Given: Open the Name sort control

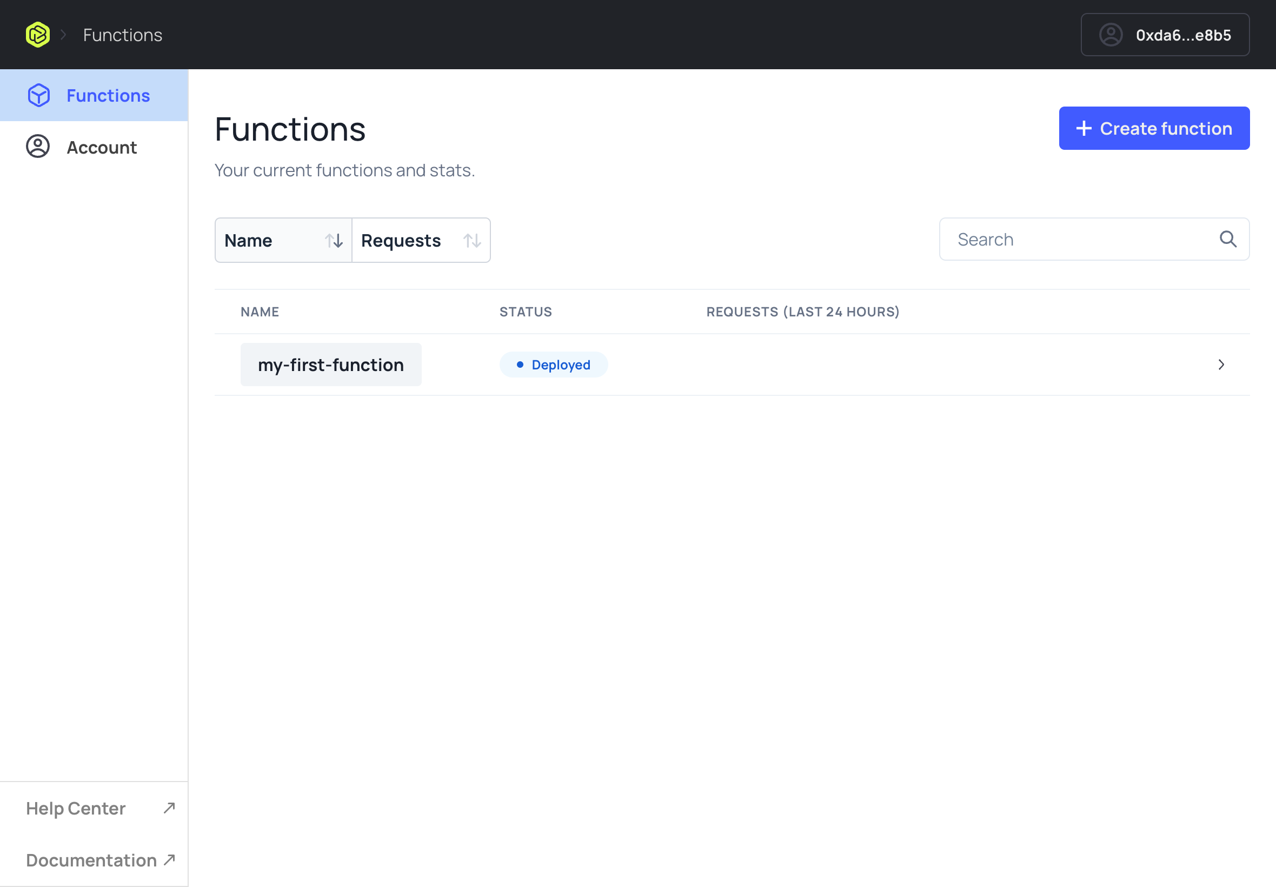Looking at the screenshot, I should [282, 240].
